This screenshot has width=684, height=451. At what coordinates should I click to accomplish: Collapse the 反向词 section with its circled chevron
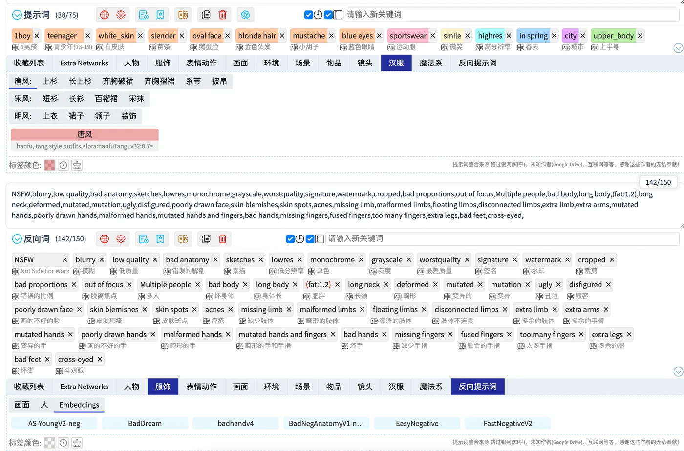pyautogui.click(x=17, y=239)
